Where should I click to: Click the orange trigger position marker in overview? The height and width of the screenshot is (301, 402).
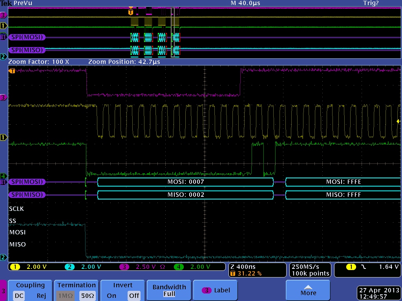click(x=131, y=12)
